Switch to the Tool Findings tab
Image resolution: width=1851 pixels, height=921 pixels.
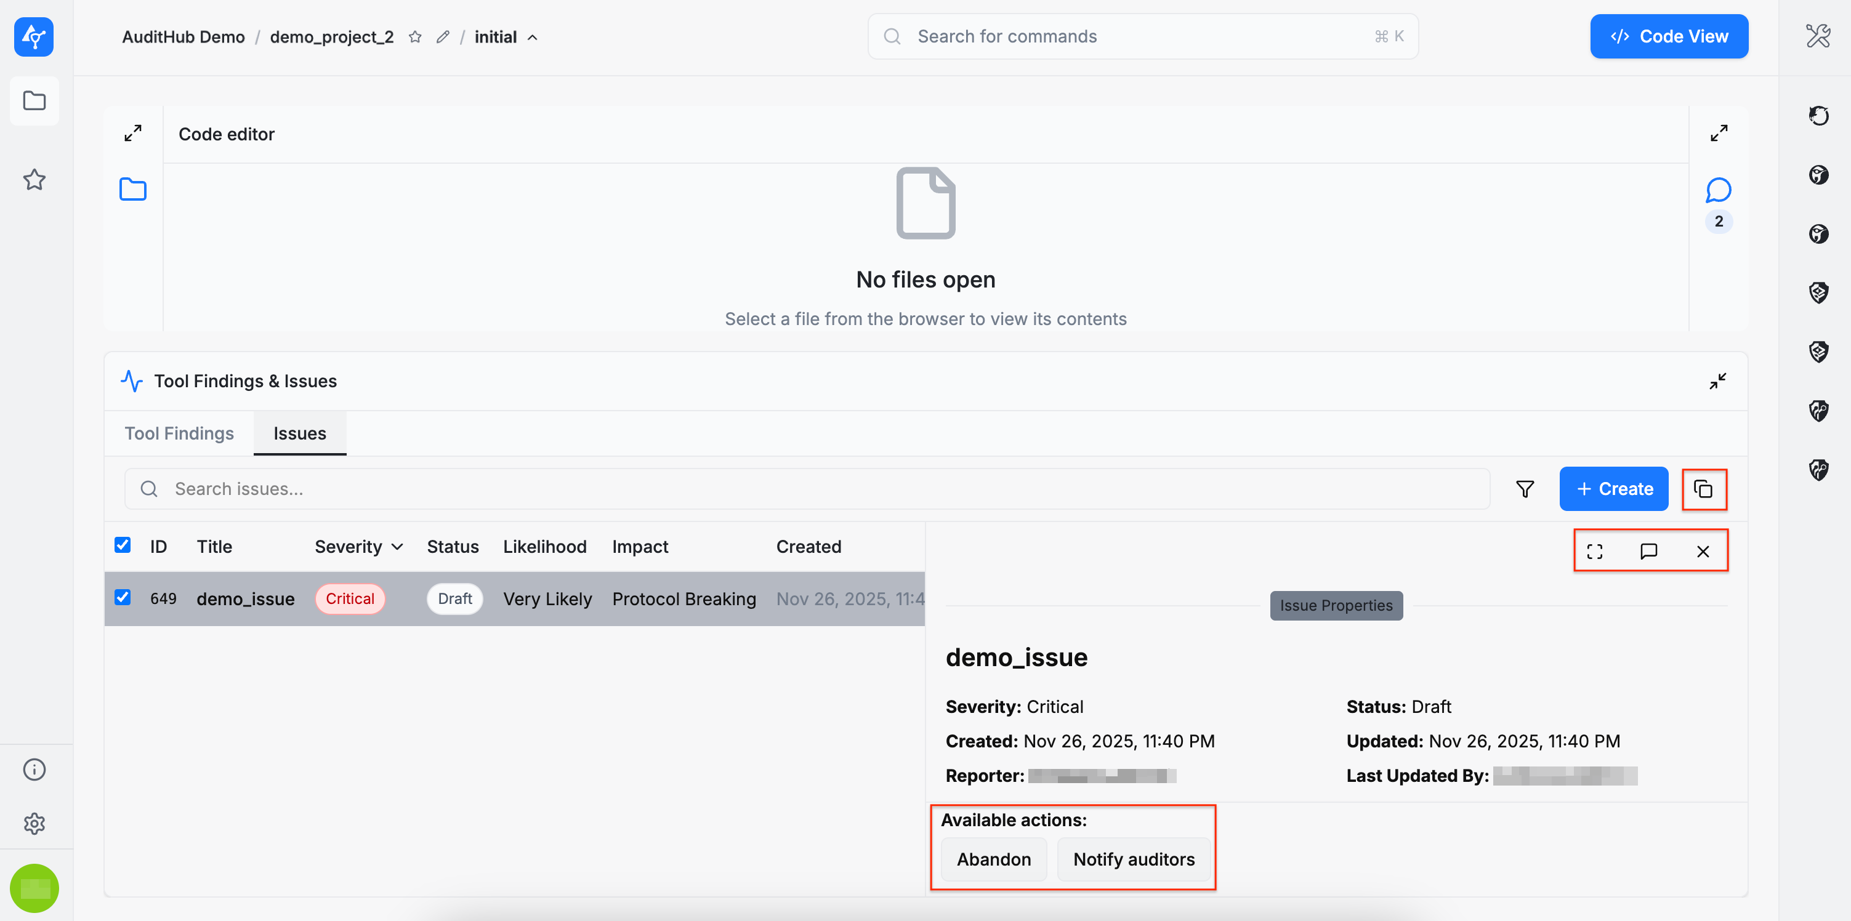[x=179, y=433]
